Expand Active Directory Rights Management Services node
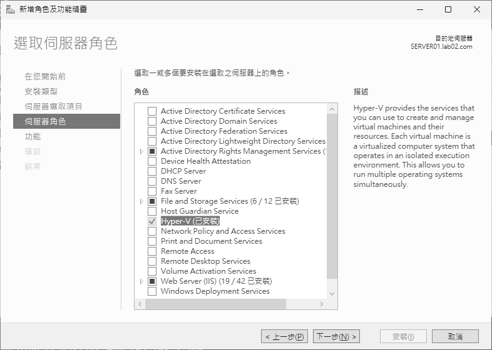The height and width of the screenshot is (350, 492). (x=141, y=152)
